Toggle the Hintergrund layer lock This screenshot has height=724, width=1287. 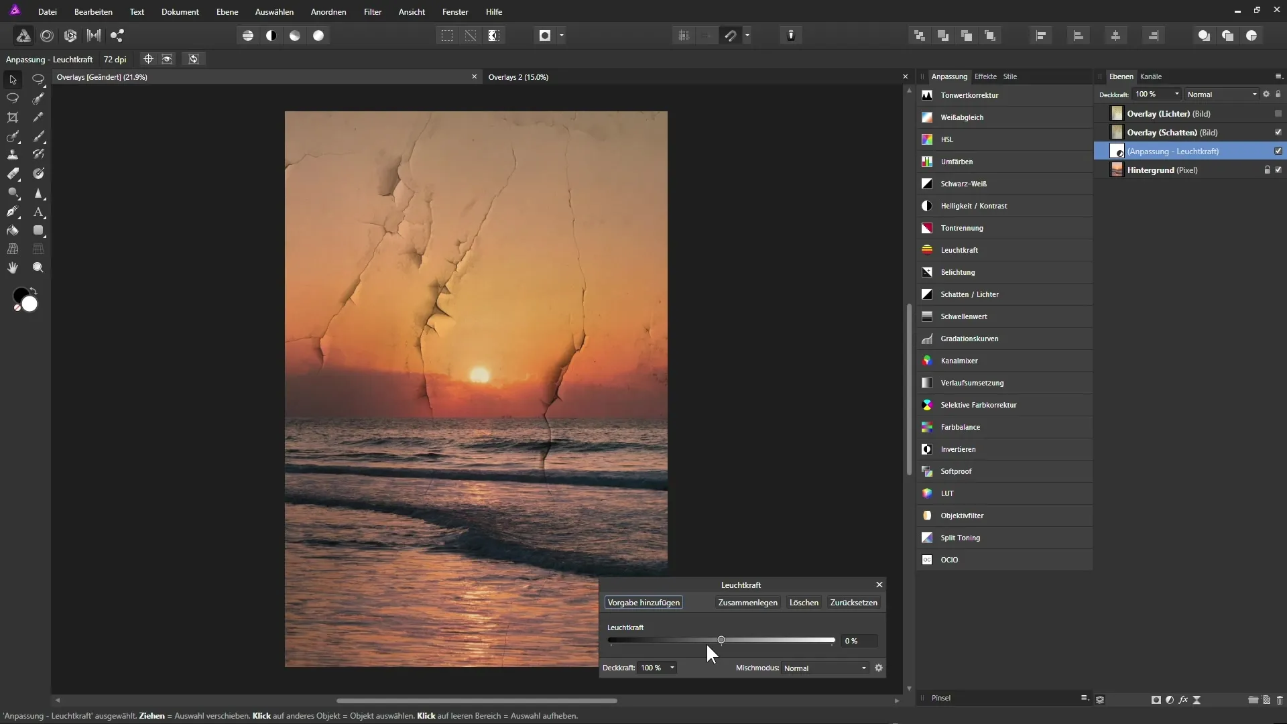click(x=1267, y=170)
